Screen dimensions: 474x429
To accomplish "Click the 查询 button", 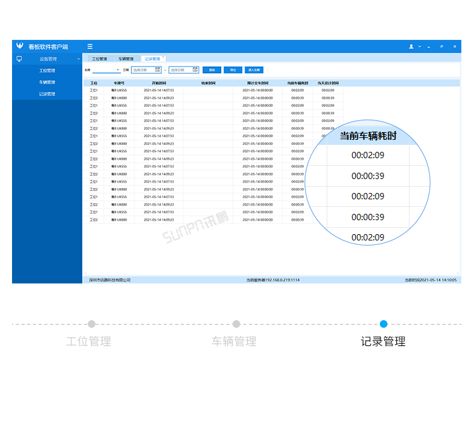I will point(212,70).
